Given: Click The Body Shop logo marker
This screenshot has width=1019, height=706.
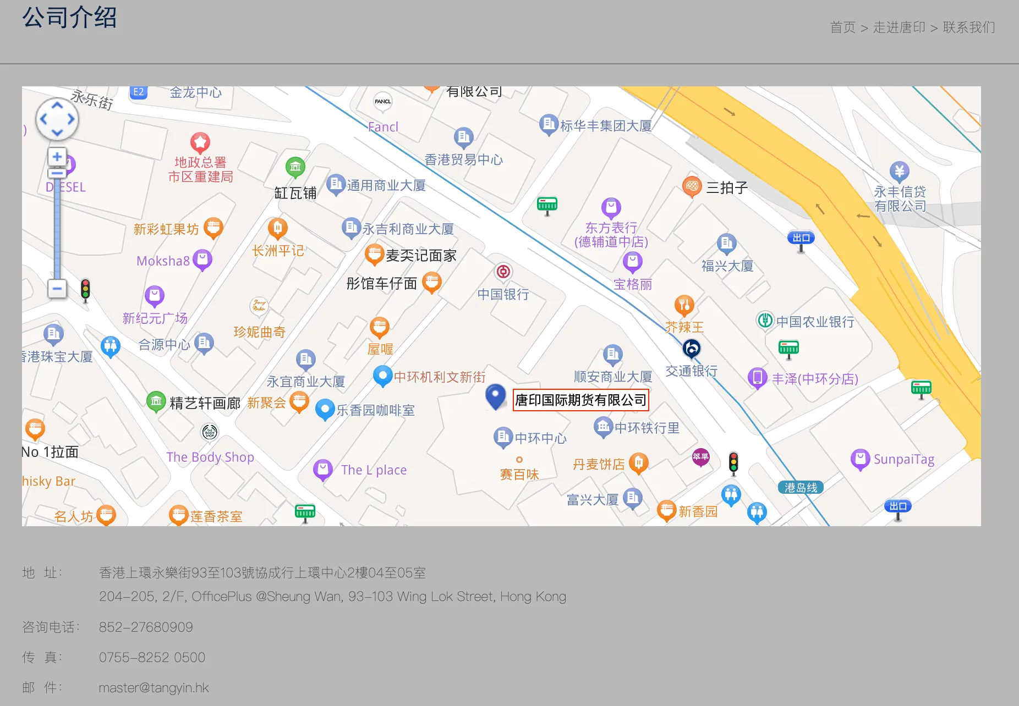Looking at the screenshot, I should [x=210, y=433].
